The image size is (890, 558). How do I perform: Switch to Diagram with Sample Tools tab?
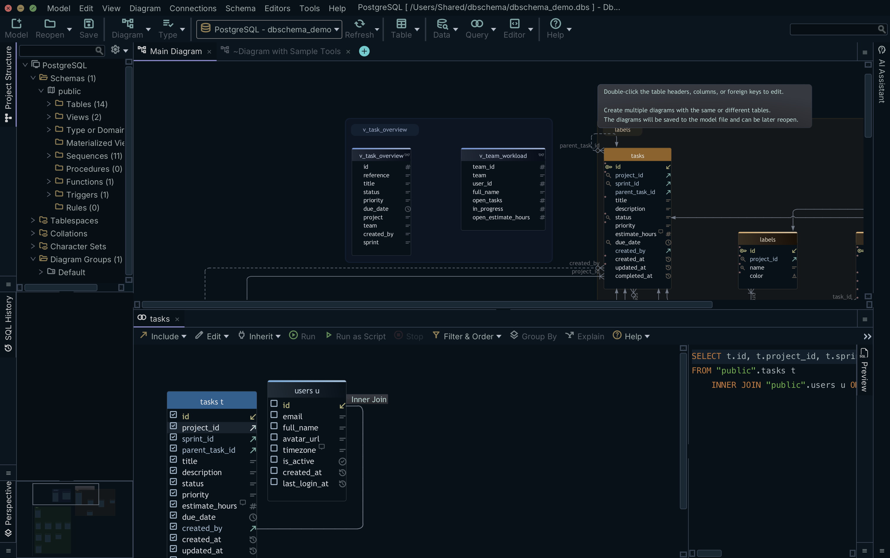[287, 51]
